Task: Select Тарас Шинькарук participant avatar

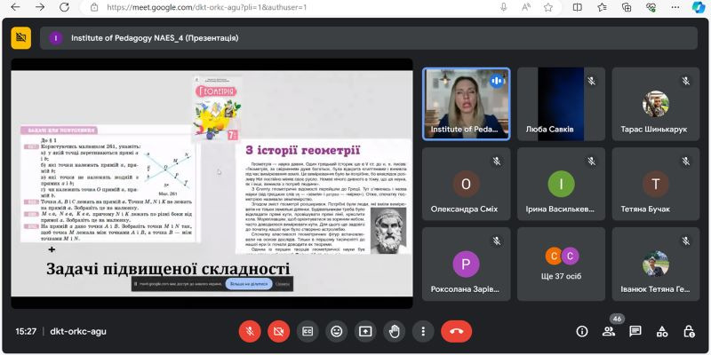Action: [x=656, y=104]
